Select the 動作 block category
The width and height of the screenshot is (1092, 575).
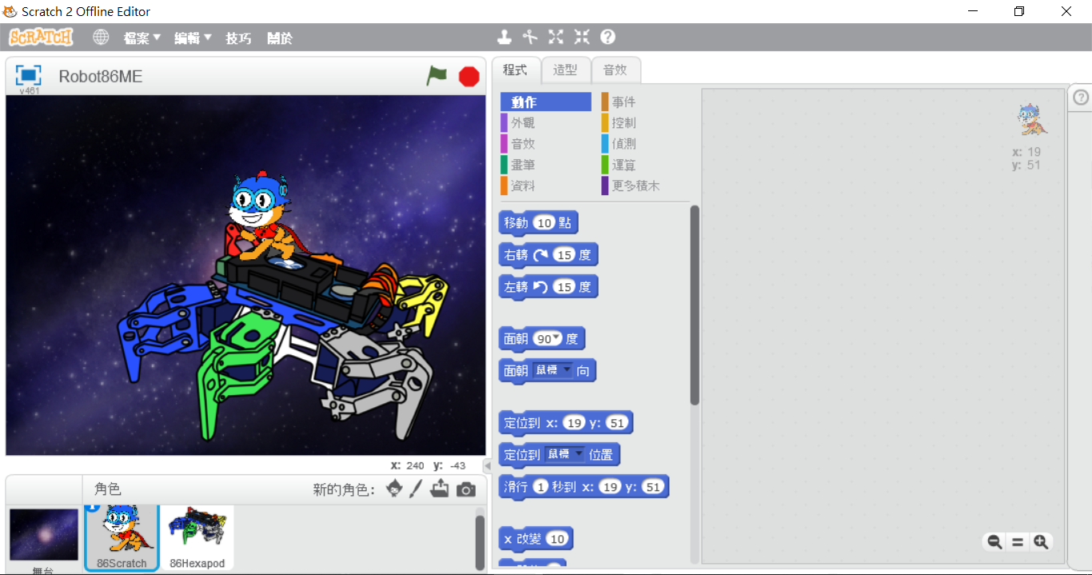(546, 102)
